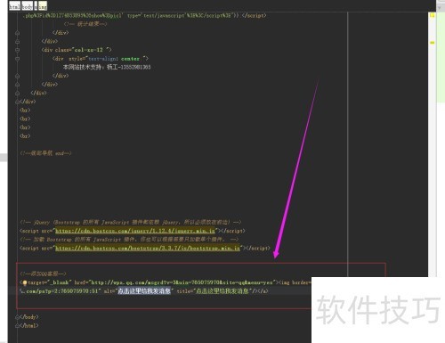Image resolution: width=445 pixels, height=343 pixels.
Task: Click the title attribute text 点击这里给我发消息
Action: pos(222,291)
